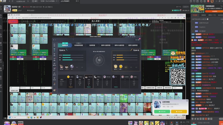This screenshot has height=125, width=223.
Task: Open the messages bubble icon at top right
Action: (x=201, y=1)
